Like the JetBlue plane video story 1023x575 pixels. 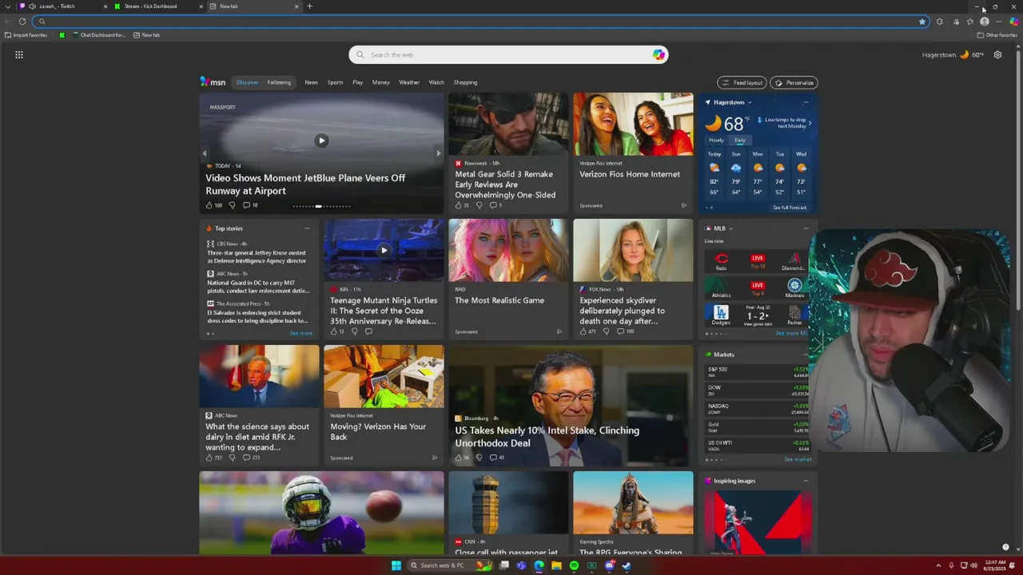pos(210,205)
